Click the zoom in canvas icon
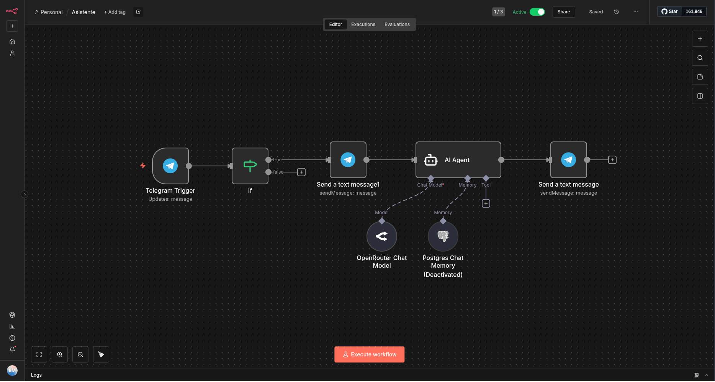The image size is (715, 382). 60,354
